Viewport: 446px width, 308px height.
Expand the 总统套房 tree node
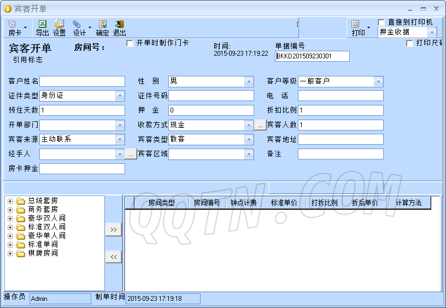click(10, 201)
